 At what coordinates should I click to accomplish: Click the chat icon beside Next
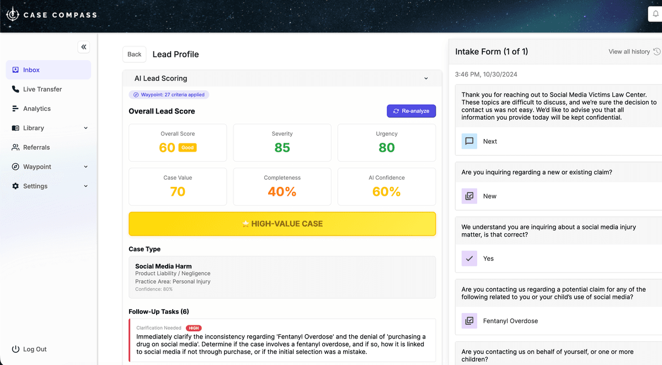pyautogui.click(x=469, y=141)
